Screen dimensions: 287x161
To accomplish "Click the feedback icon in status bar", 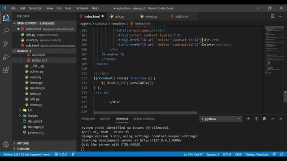I will pyautogui.click(x=274, y=154).
